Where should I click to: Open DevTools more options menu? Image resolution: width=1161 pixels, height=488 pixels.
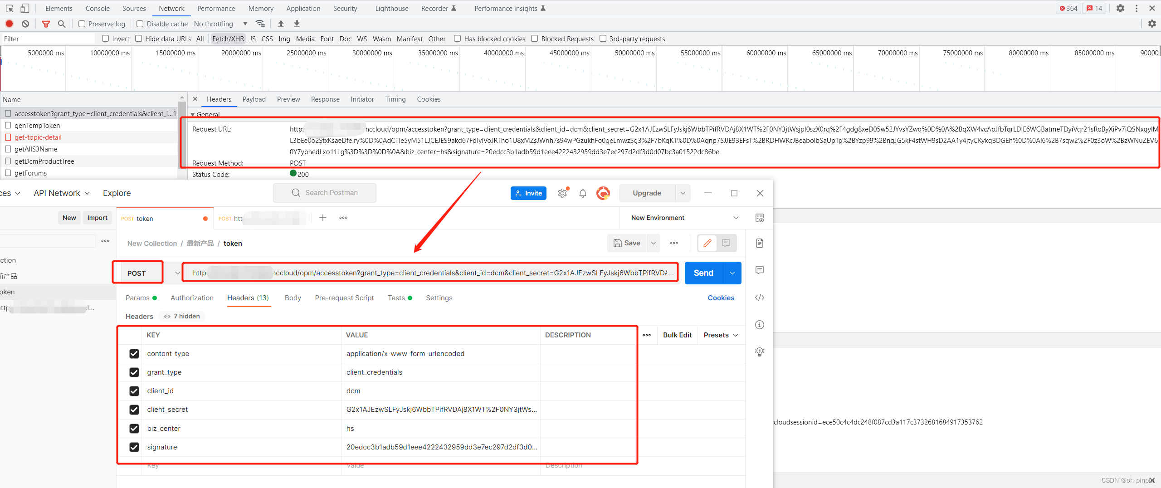(x=1137, y=8)
